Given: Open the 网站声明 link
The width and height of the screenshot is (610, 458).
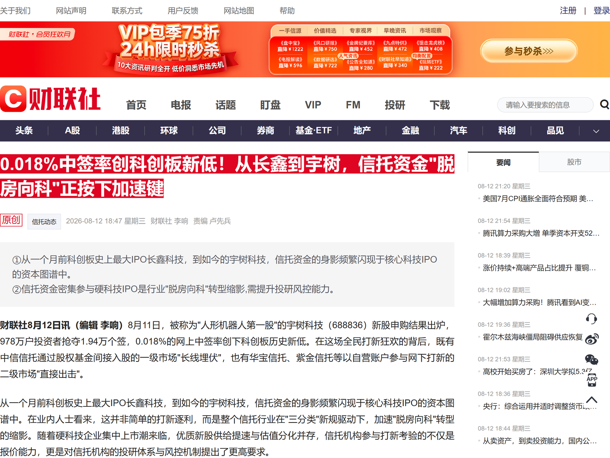Looking at the screenshot, I should [x=71, y=11].
